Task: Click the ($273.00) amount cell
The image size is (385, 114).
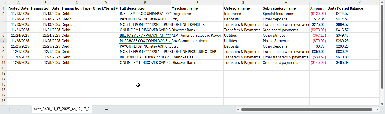Action: point(318,30)
